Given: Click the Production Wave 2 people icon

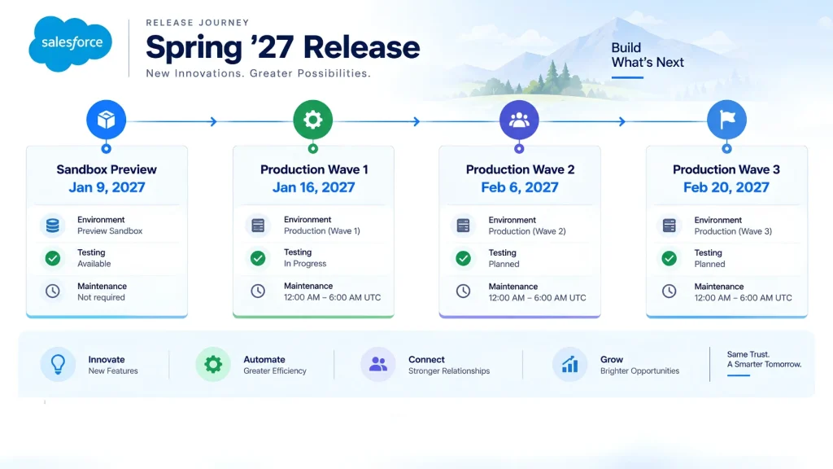Looking at the screenshot, I should 519,120.
